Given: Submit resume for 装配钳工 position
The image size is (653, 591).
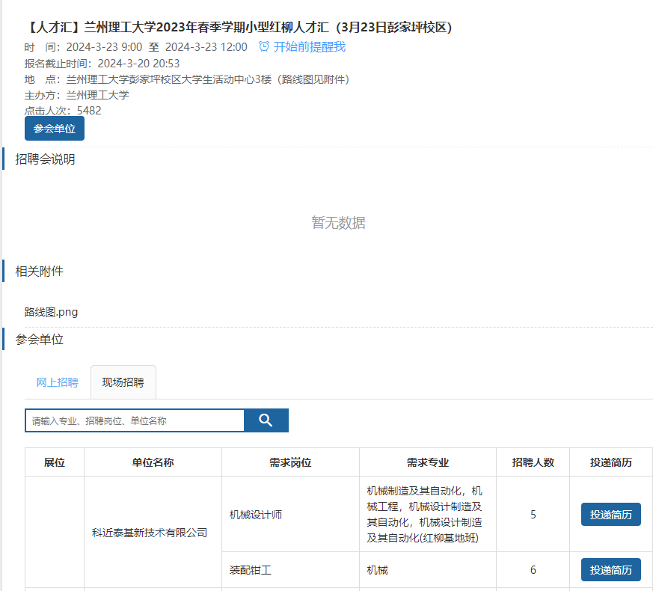Looking at the screenshot, I should pyautogui.click(x=610, y=570).
